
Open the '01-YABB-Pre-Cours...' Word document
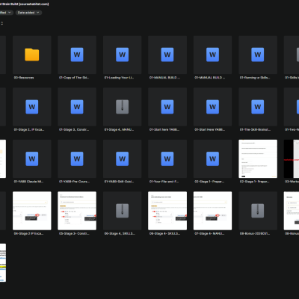[x=77, y=158]
